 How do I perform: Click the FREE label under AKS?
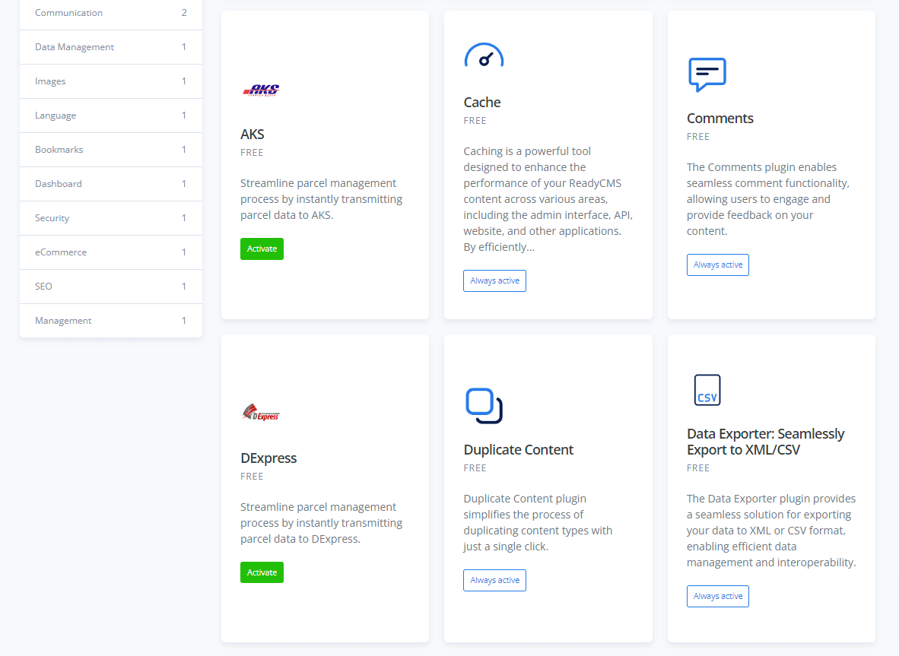pyautogui.click(x=252, y=152)
